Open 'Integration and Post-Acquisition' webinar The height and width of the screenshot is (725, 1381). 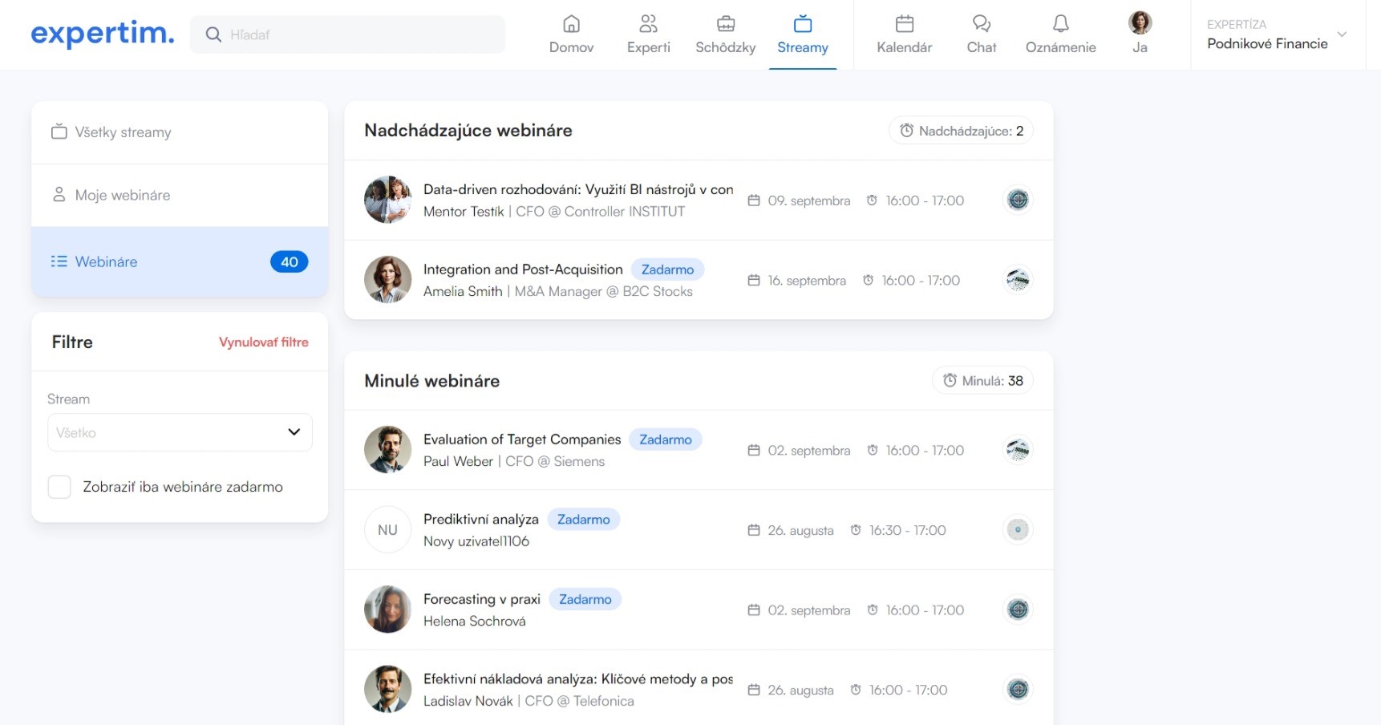tap(523, 269)
